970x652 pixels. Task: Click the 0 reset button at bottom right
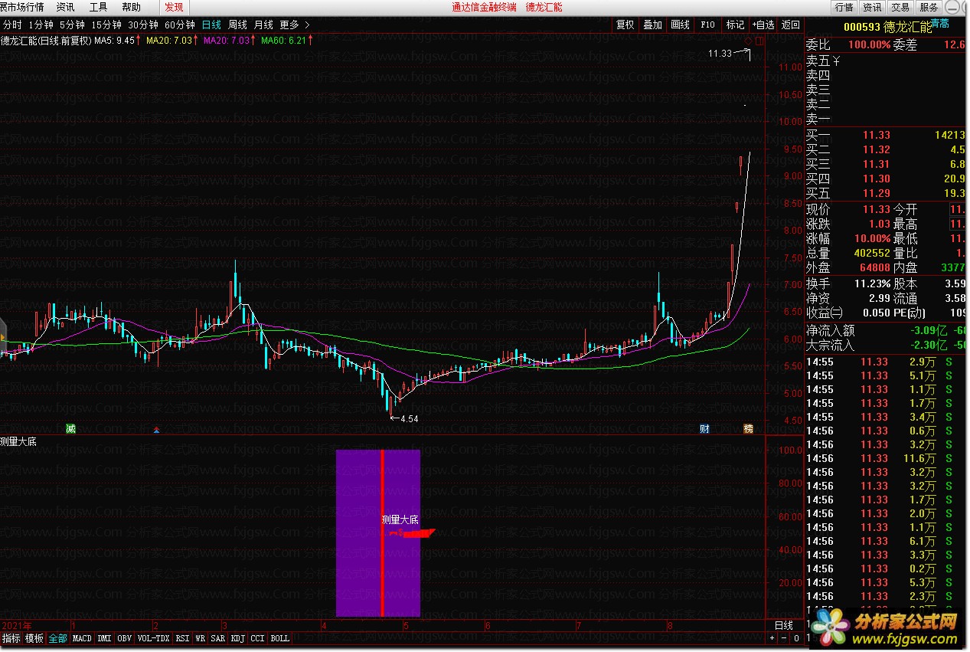pyautogui.click(x=797, y=638)
